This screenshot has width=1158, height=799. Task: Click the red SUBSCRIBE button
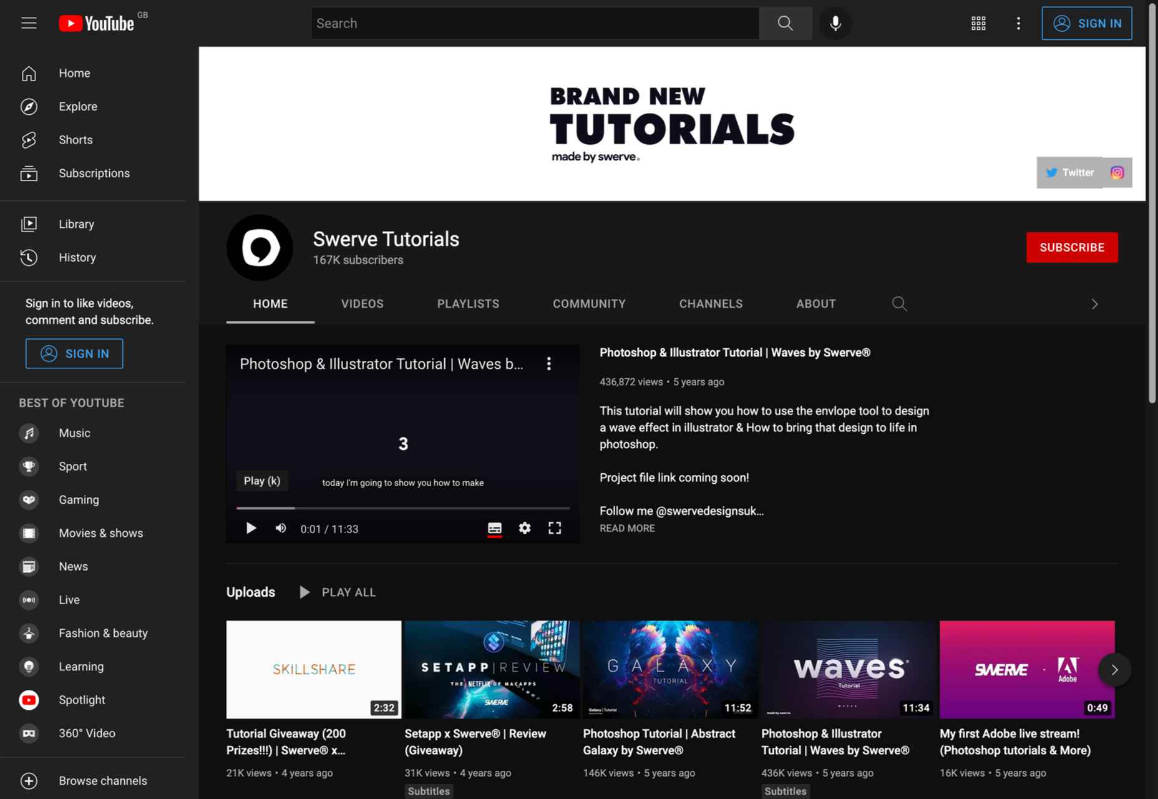1072,248
